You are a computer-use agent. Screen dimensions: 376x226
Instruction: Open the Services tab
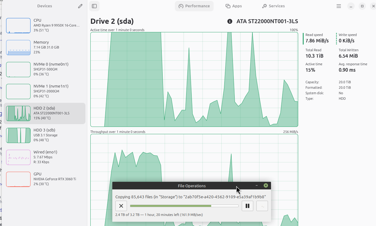click(x=273, y=6)
